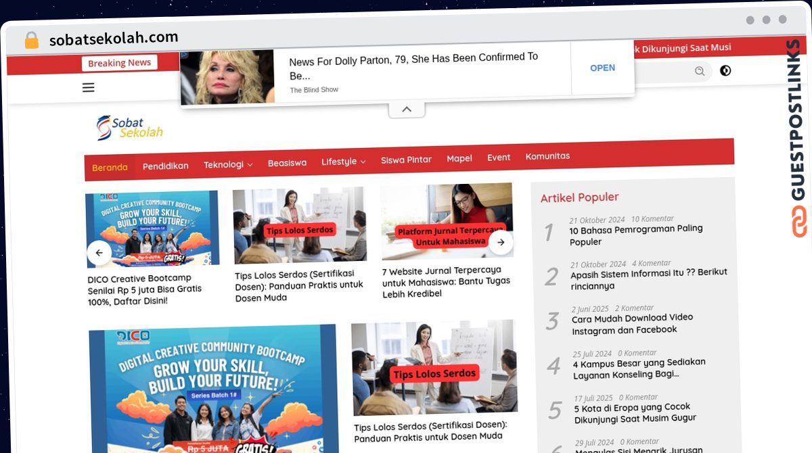Toggle dark mode contrast icon
Image resolution: width=812 pixels, height=453 pixels.
pos(725,70)
